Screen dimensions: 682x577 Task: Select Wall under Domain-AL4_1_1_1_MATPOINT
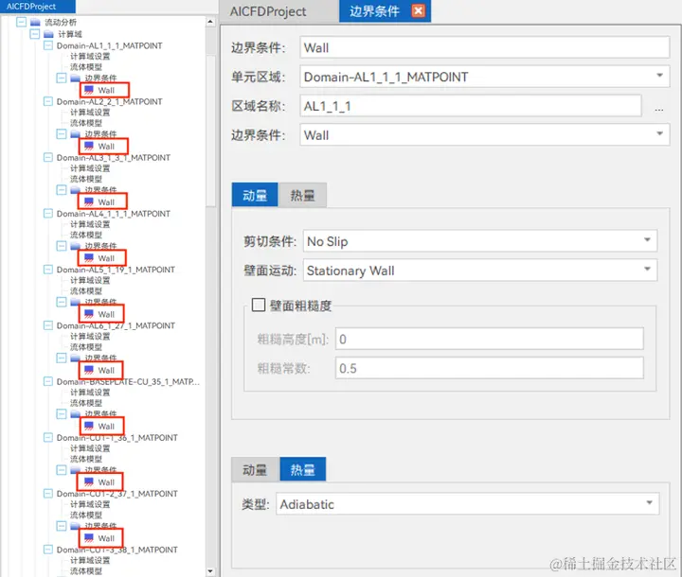pos(106,258)
